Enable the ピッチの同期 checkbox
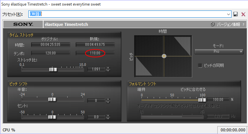The image size is (248, 134). [x=200, y=65]
